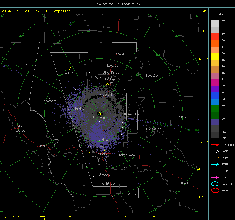Click the yellow diamond marker at radar center
This screenshot has width=235, height=220.
tap(100, 114)
